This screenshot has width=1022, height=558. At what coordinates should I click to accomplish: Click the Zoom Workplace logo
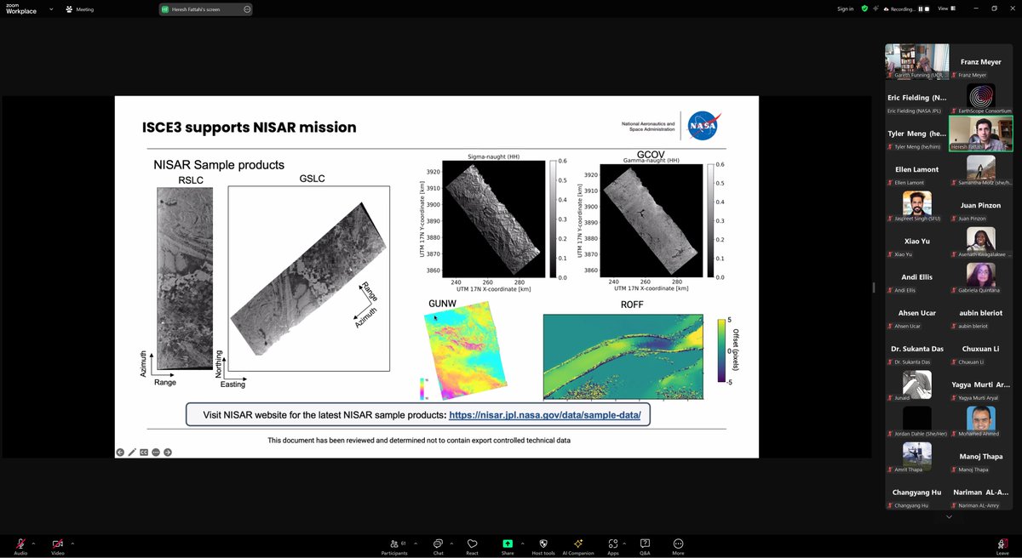pos(23,9)
